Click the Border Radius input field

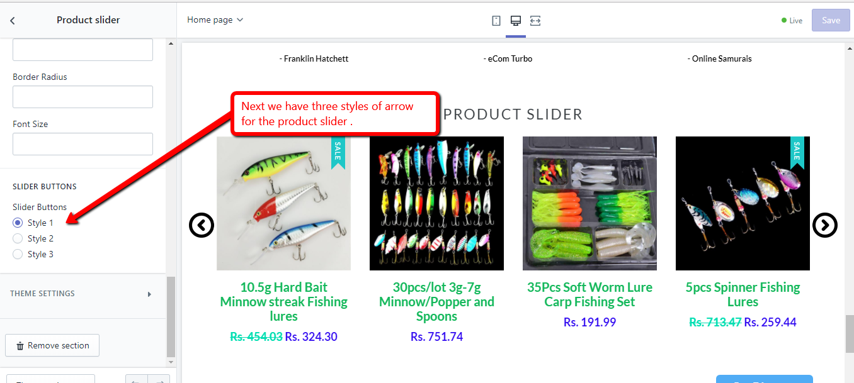click(x=83, y=97)
